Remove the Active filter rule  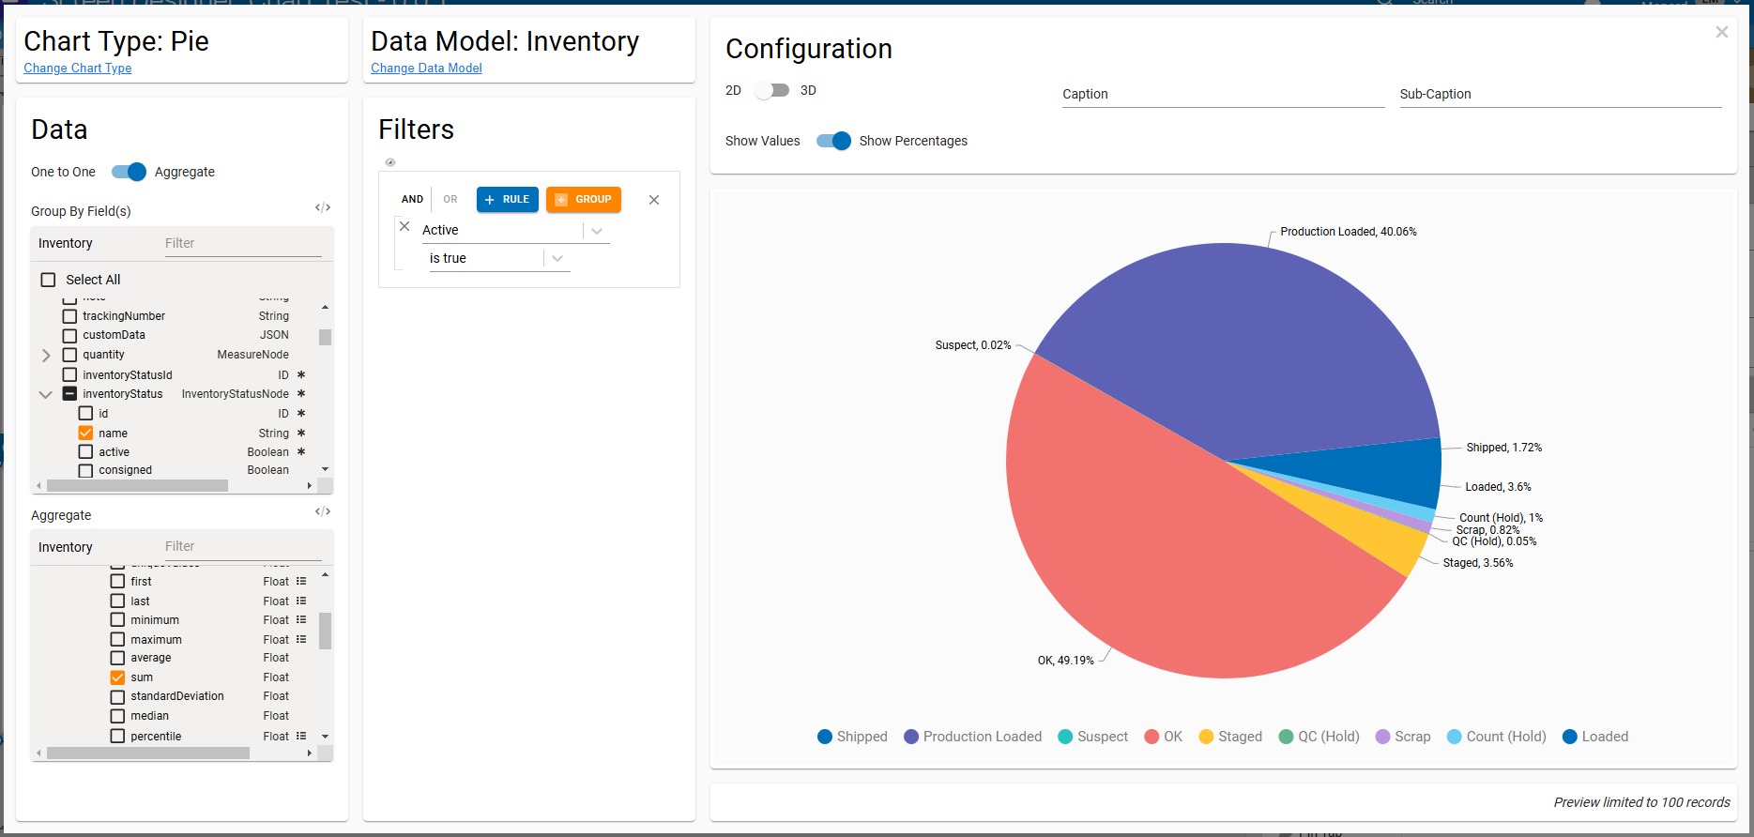point(404,226)
